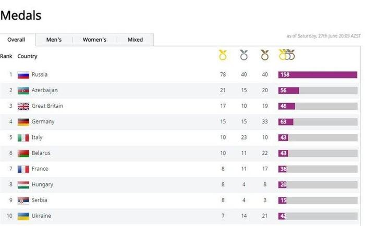Click the Ukraine flag icon
Viewport: 365px width, 226px height.
tap(23, 216)
